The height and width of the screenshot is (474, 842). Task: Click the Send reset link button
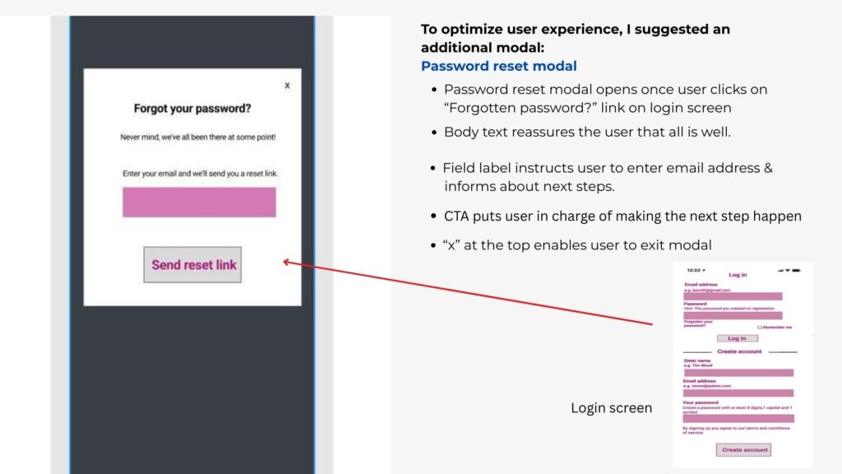point(192,265)
